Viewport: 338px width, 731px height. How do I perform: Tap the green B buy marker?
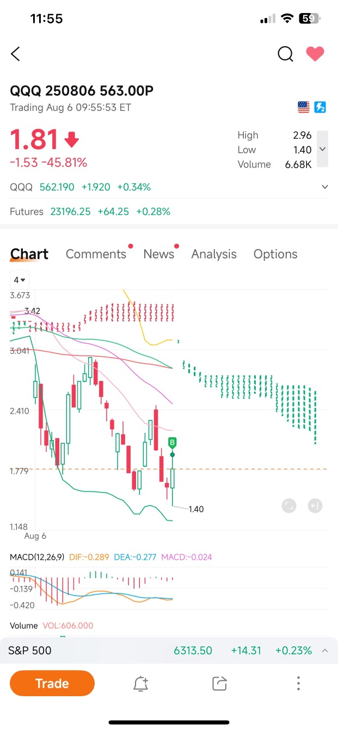tap(172, 442)
